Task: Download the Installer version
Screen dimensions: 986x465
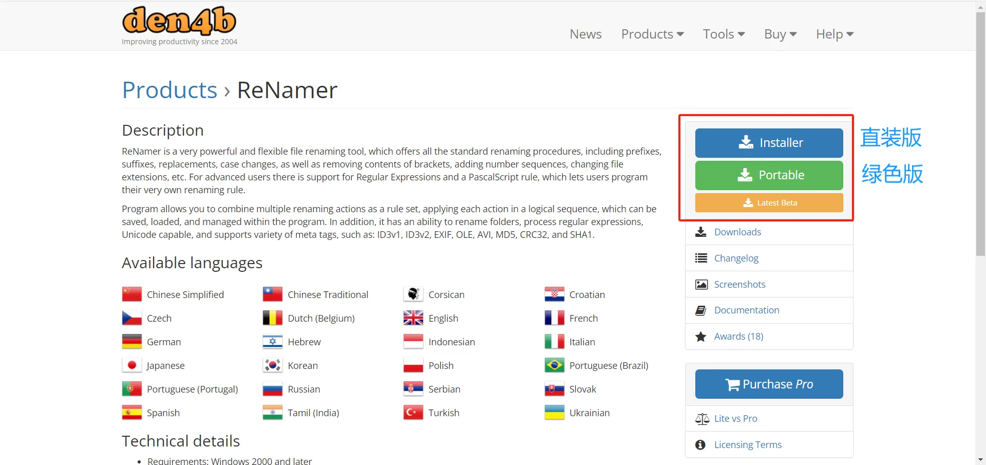Action: coord(769,143)
